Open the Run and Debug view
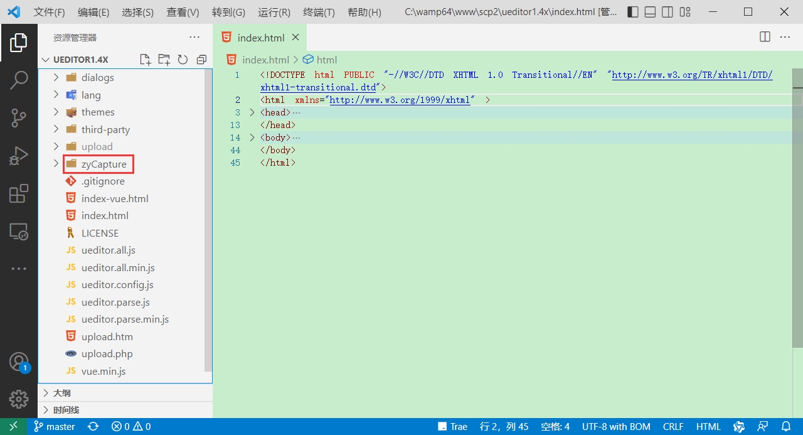 coord(19,156)
